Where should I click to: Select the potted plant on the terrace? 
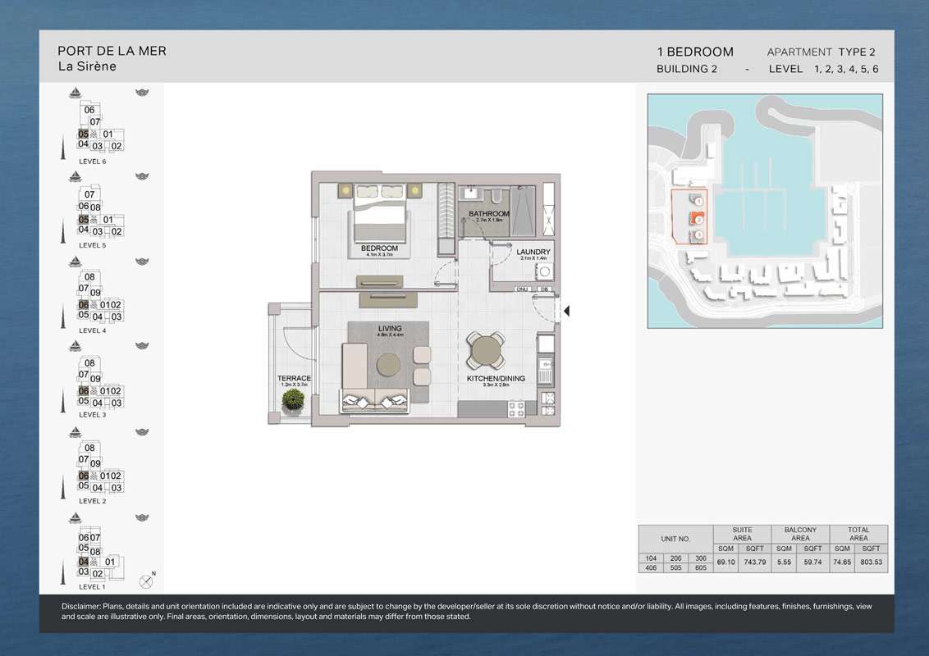[292, 401]
